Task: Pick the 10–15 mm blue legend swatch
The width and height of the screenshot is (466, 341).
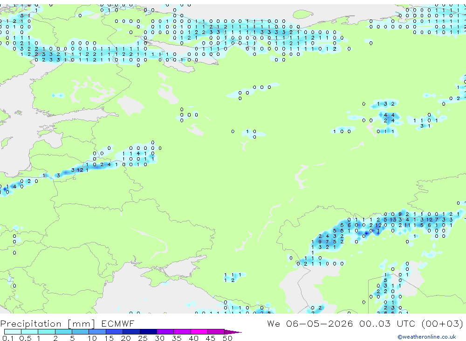Action: [97, 332]
